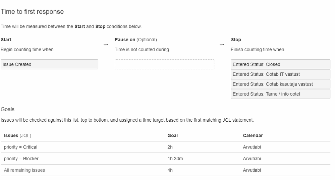Select the Entered Status: Closed stop condition
Viewport: 335px width, 180px height.
(280, 64)
